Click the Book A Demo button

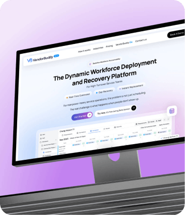pyautogui.click(x=177, y=34)
